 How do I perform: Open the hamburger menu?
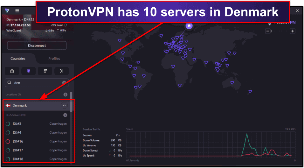(17, 11)
